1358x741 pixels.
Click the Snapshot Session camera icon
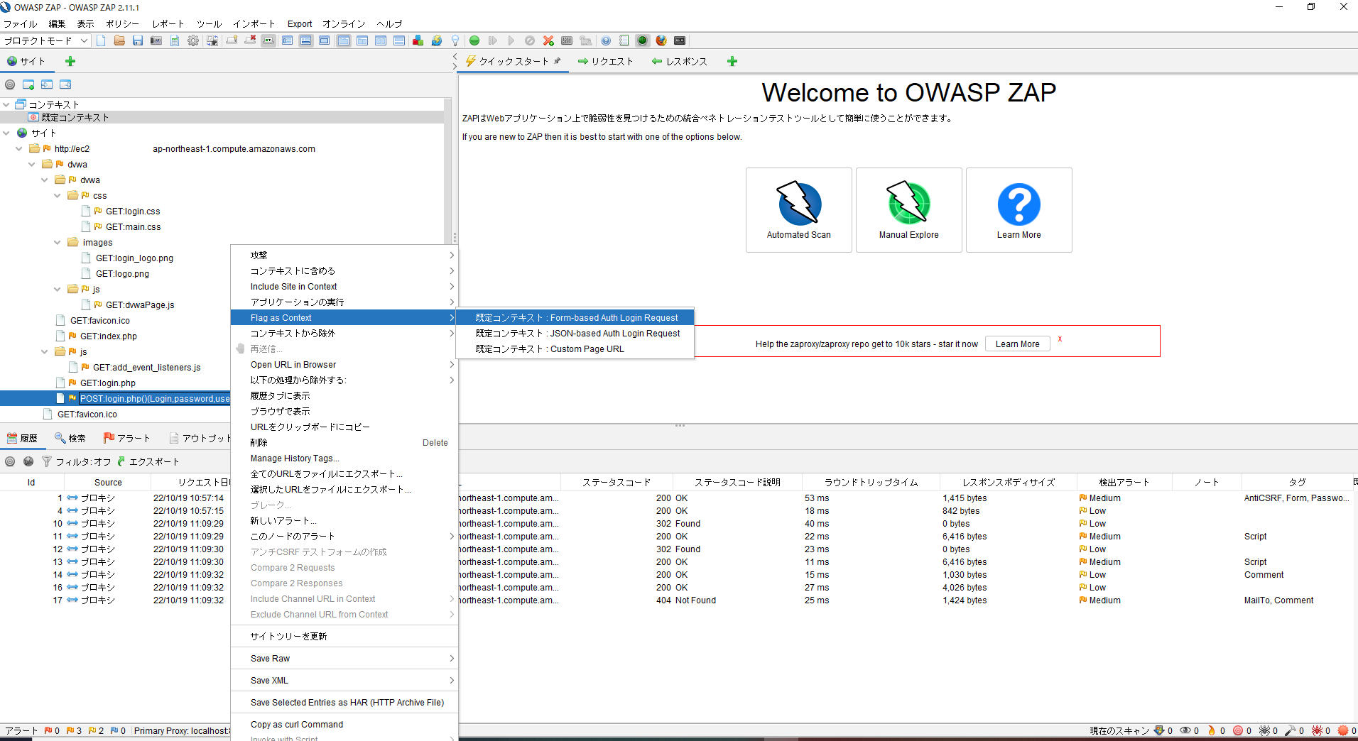tap(156, 40)
